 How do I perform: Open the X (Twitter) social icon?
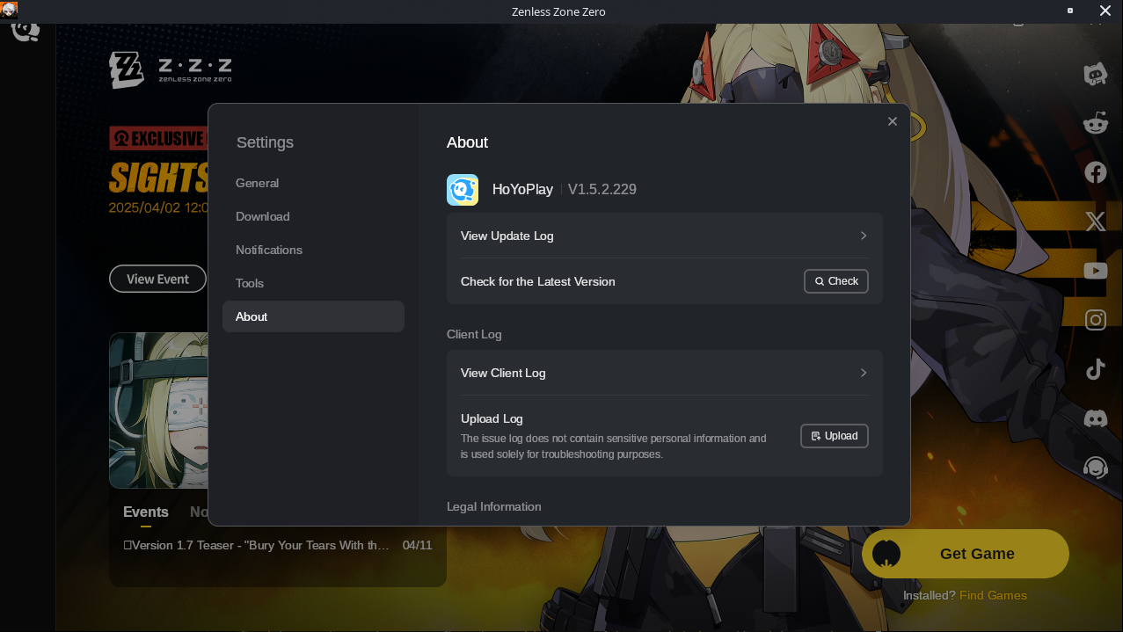click(1095, 222)
